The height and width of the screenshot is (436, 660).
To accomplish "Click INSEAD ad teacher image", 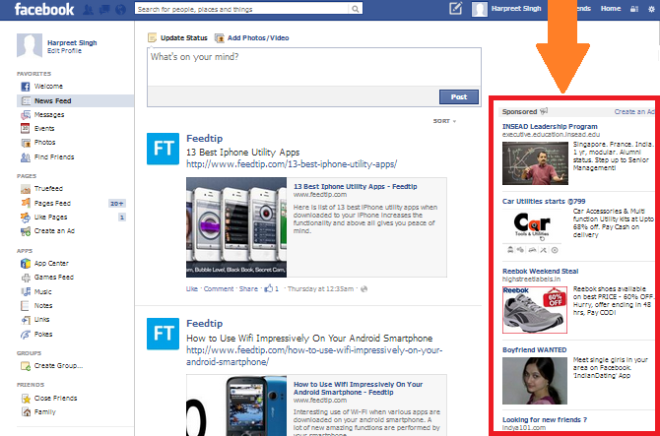I will click(536, 163).
